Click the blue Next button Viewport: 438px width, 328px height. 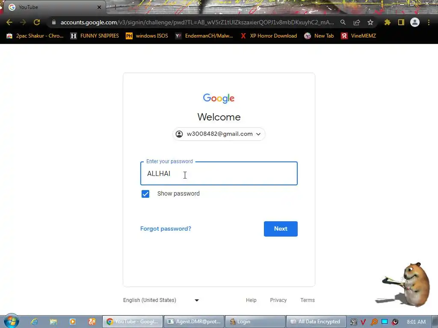pyautogui.click(x=281, y=229)
